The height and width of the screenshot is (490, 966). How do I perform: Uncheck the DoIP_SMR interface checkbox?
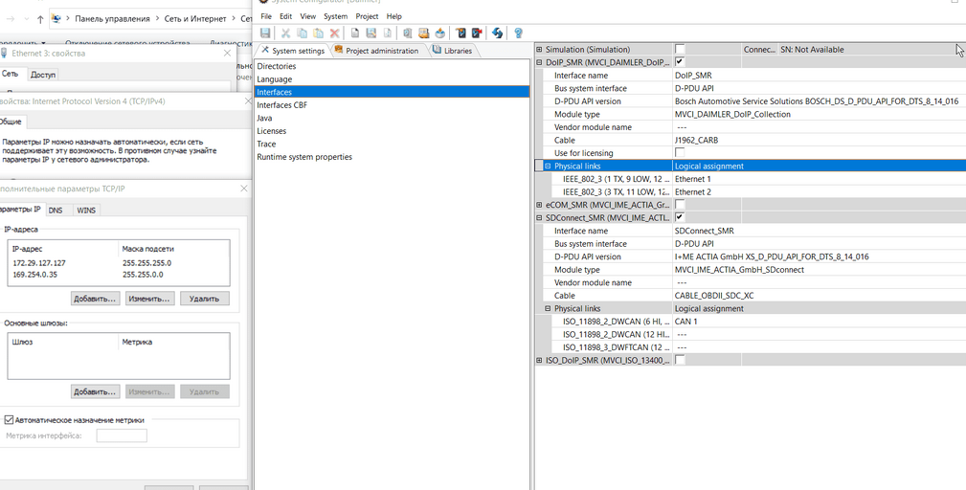[x=680, y=62]
